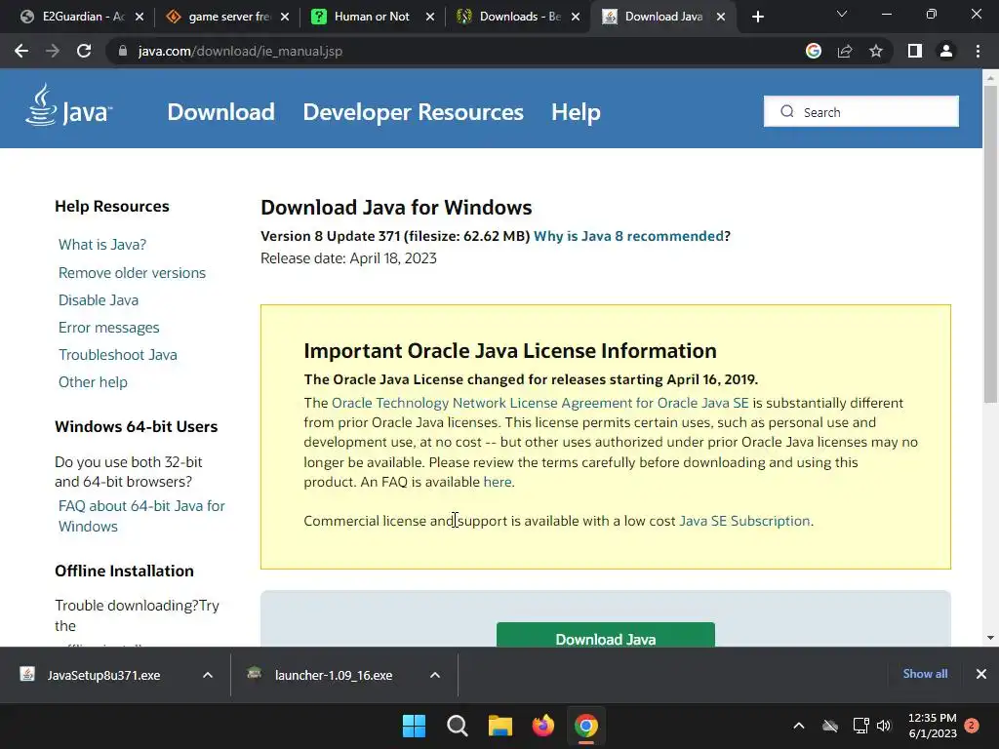
Task: Open a new tab with the plus button
Action: (x=757, y=17)
